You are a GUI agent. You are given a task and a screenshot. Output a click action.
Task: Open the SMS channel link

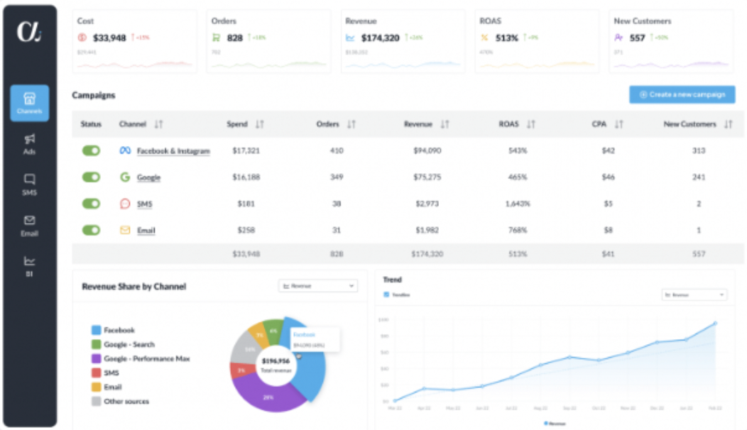click(144, 204)
